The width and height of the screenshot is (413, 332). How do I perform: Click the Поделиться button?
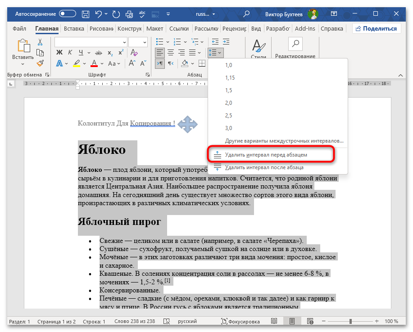(377, 28)
